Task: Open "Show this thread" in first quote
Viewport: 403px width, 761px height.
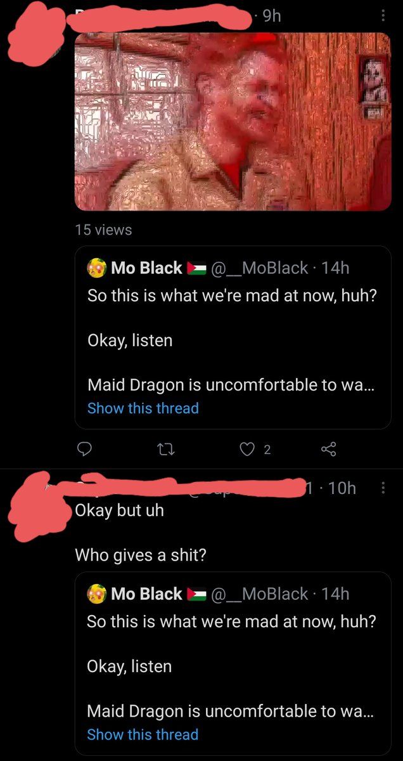Action: 143,408
